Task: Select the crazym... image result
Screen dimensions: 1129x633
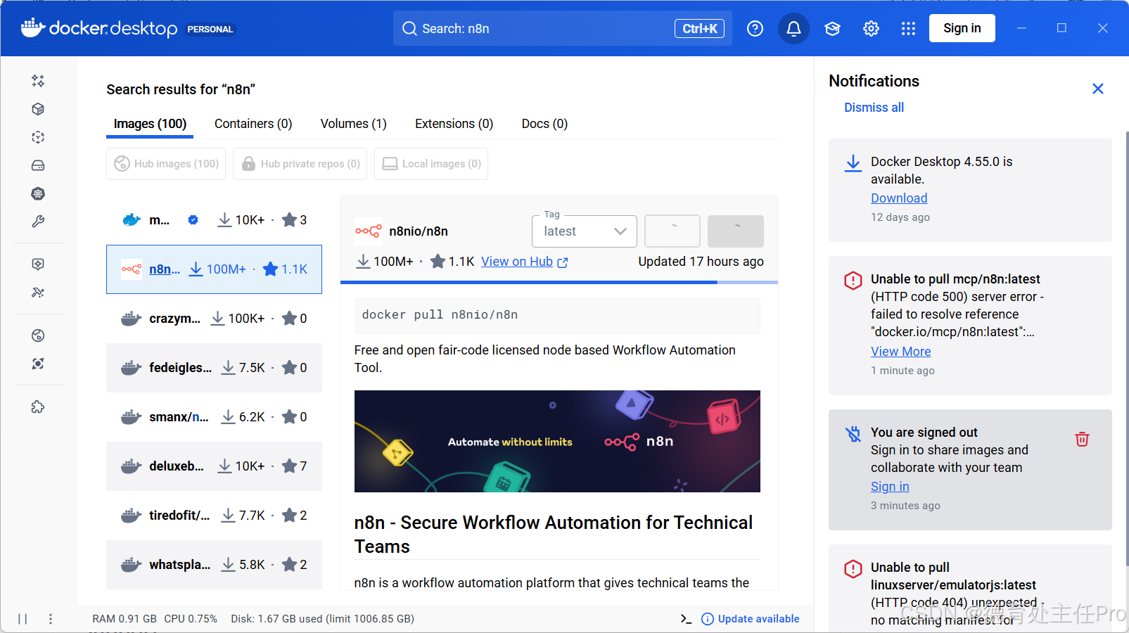Action: [x=214, y=319]
